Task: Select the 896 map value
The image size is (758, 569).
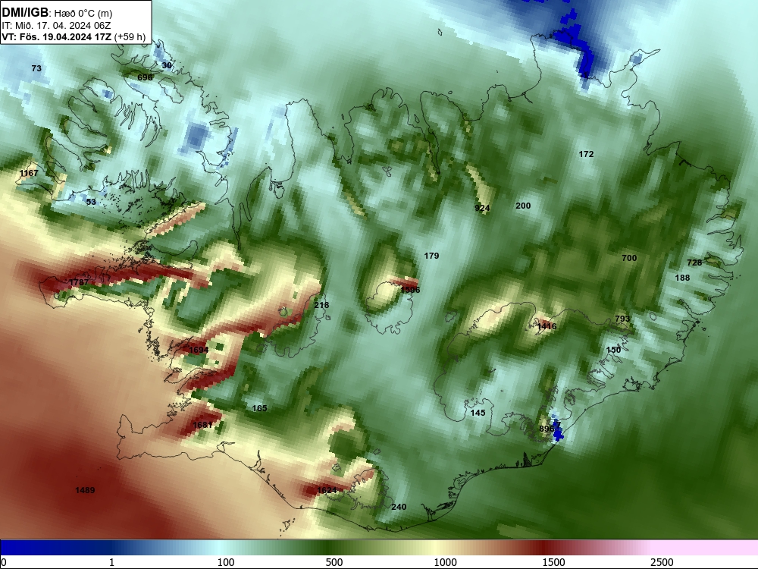Action: pos(547,429)
